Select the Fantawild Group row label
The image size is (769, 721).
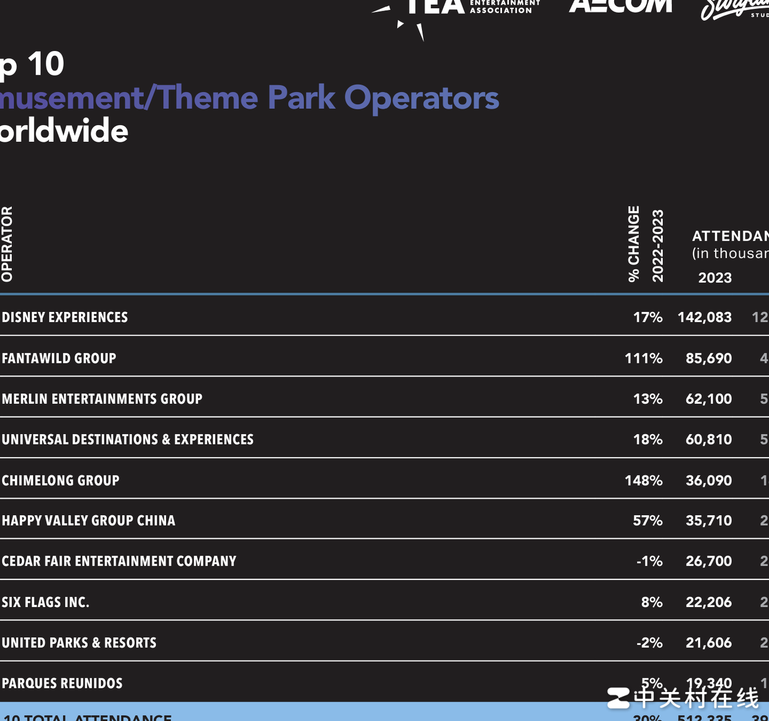(59, 358)
